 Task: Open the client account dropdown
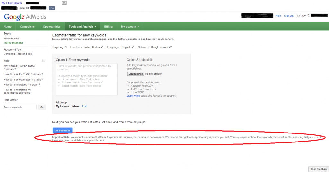click(x=46, y=3)
